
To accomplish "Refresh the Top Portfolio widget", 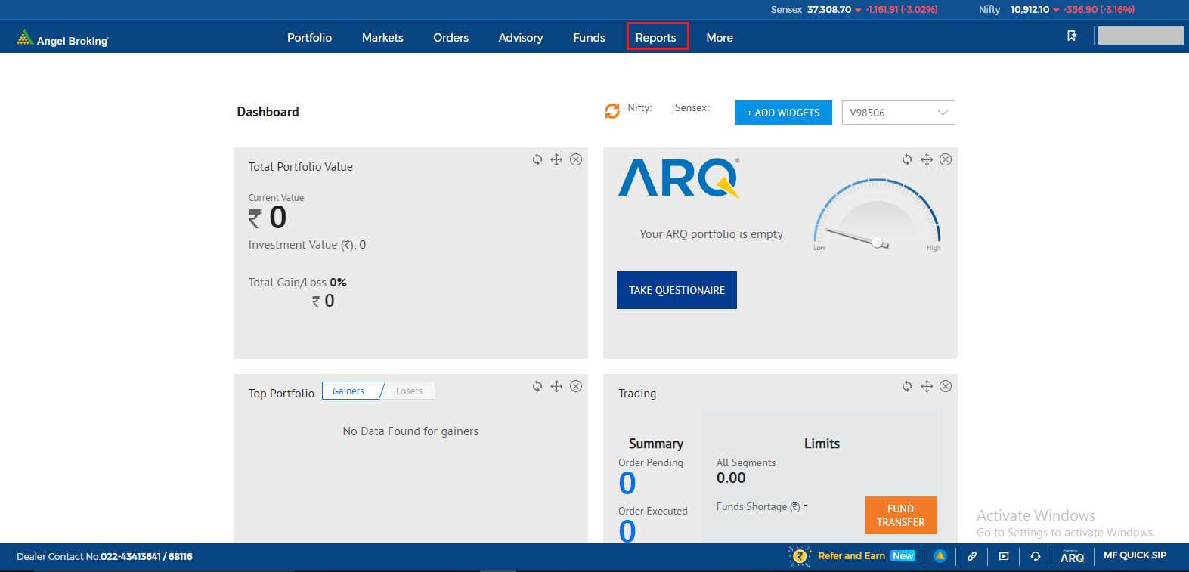I will (537, 386).
